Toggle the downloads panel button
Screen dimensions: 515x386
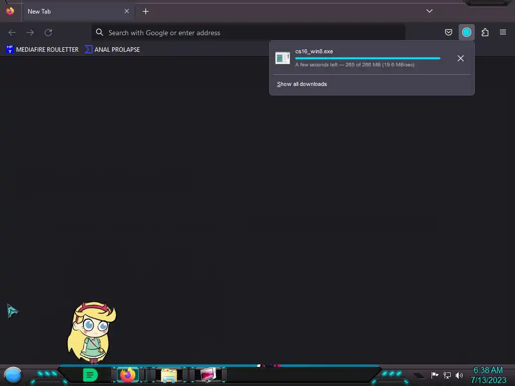pos(466,32)
